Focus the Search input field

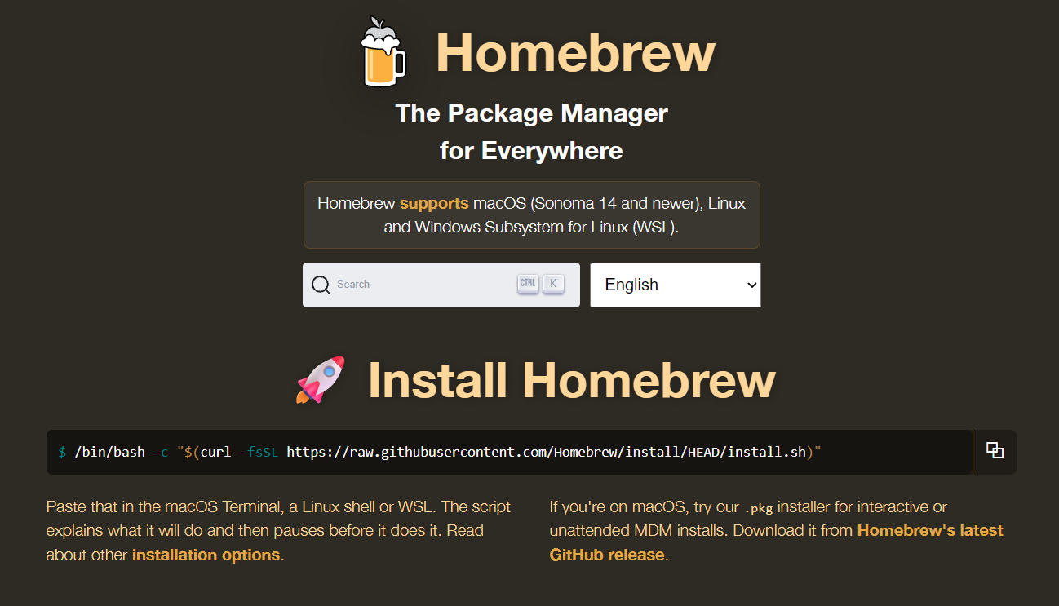click(441, 285)
